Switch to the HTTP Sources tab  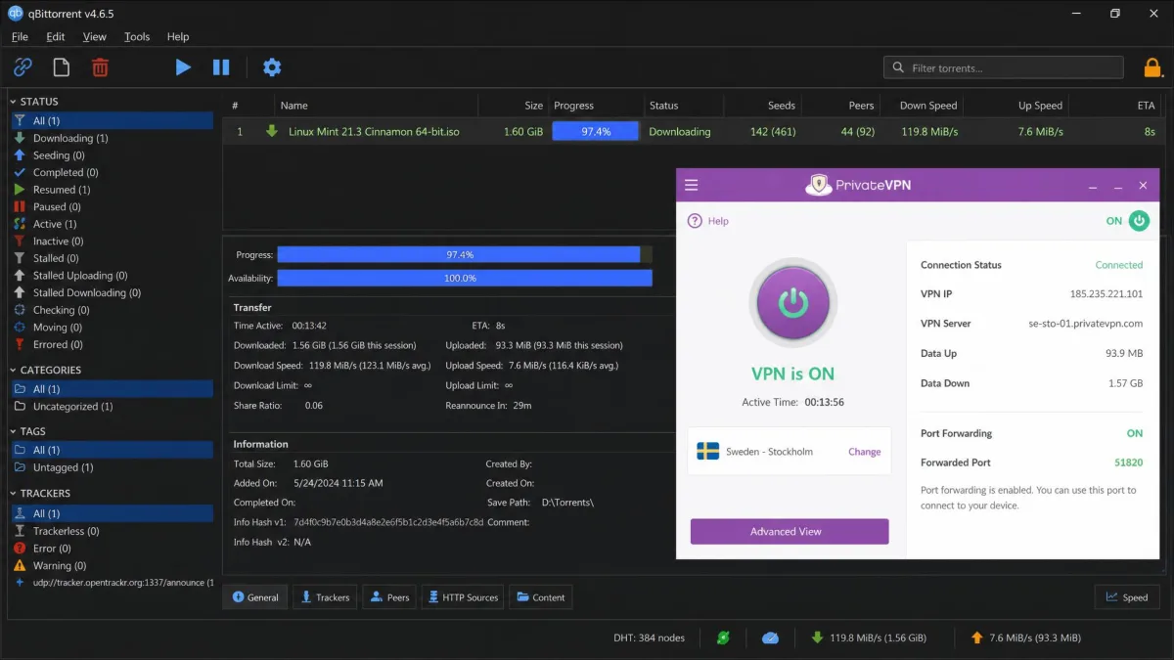point(464,597)
